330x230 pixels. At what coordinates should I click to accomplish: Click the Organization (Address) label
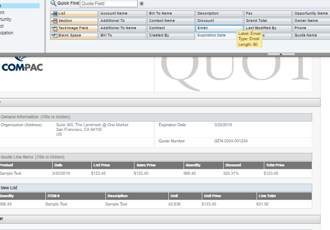(x=21, y=125)
